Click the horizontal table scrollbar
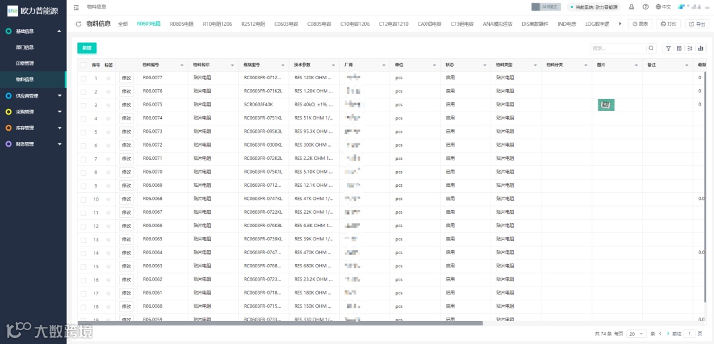The image size is (714, 344). [280, 323]
